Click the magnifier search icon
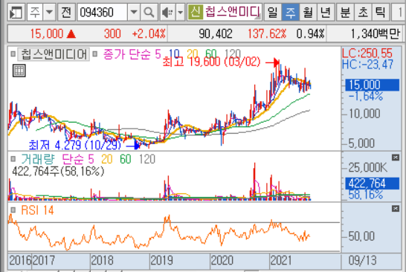 (149, 12)
